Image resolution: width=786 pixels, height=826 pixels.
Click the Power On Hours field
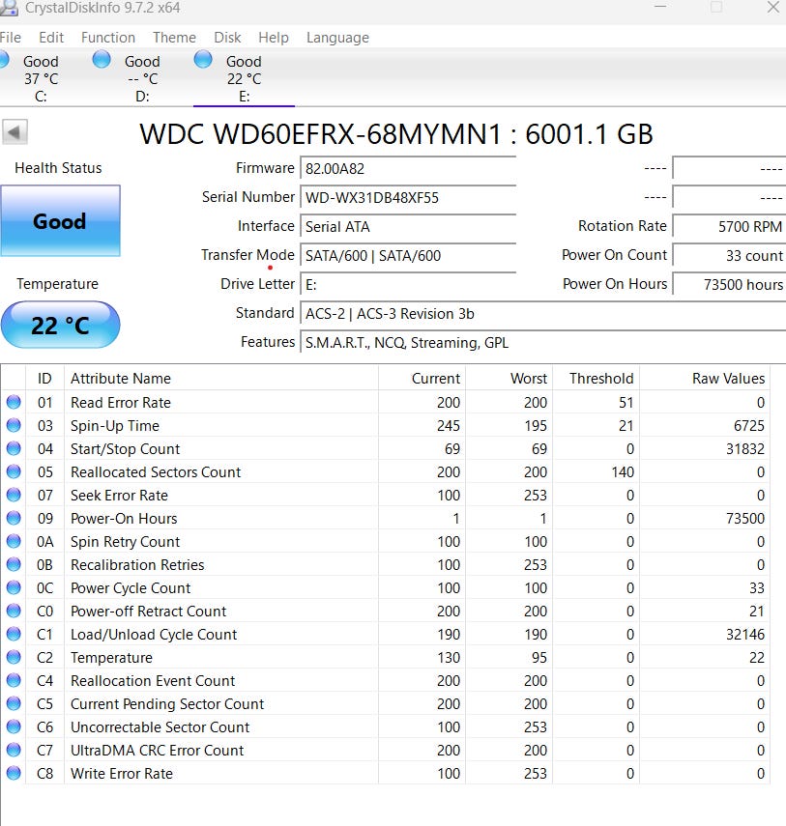pyautogui.click(x=730, y=285)
